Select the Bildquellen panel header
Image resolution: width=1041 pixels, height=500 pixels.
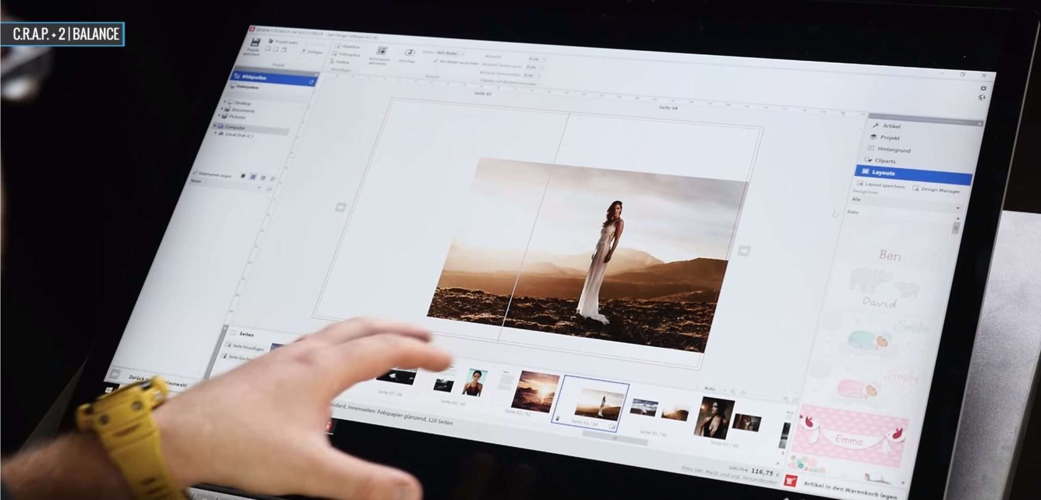[274, 78]
